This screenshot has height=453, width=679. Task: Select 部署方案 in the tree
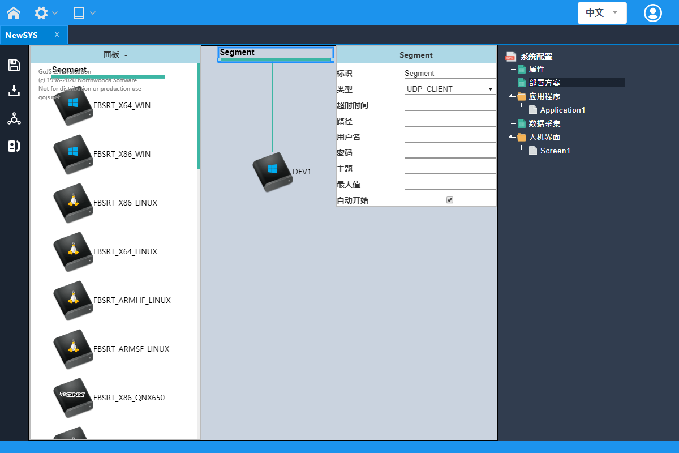click(544, 83)
